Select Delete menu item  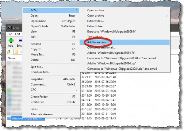pyautogui.click(x=52, y=60)
